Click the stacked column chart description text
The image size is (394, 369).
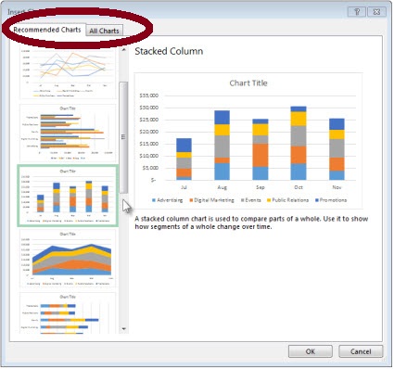251,223
